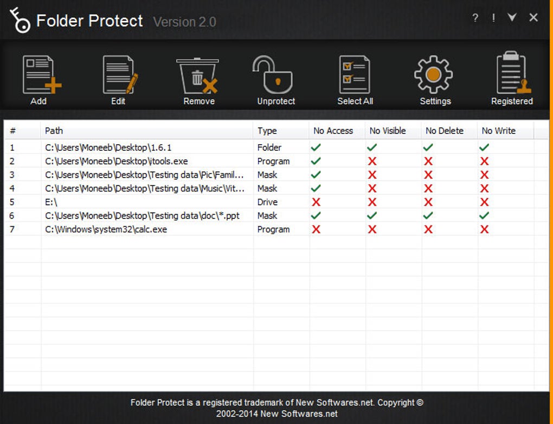
Task: Click No Write red X for itools.exe
Action: [x=484, y=161]
